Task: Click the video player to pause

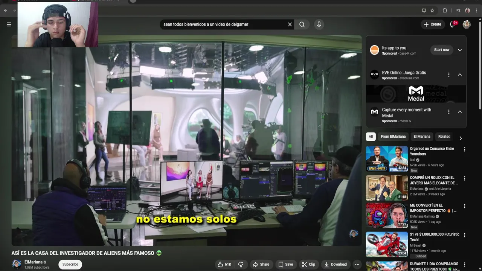Action: click(186, 140)
